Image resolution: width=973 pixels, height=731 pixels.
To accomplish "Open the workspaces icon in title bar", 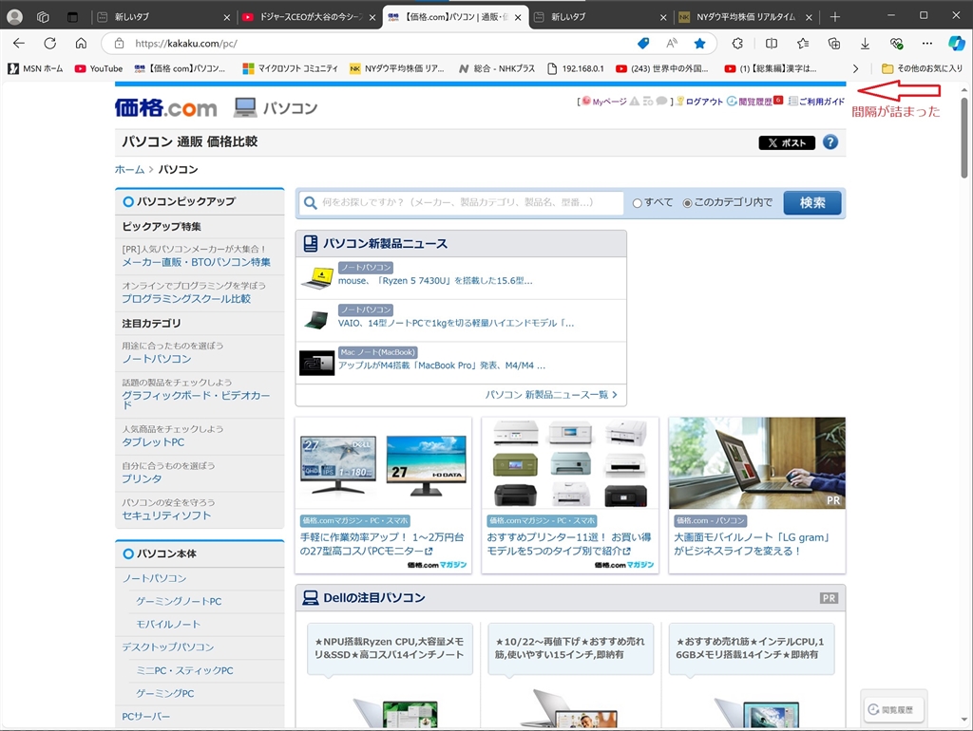I will [43, 17].
